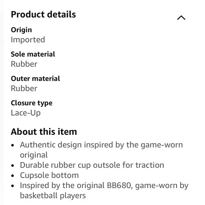Select the Authentic design inspired bullet text

101,150
